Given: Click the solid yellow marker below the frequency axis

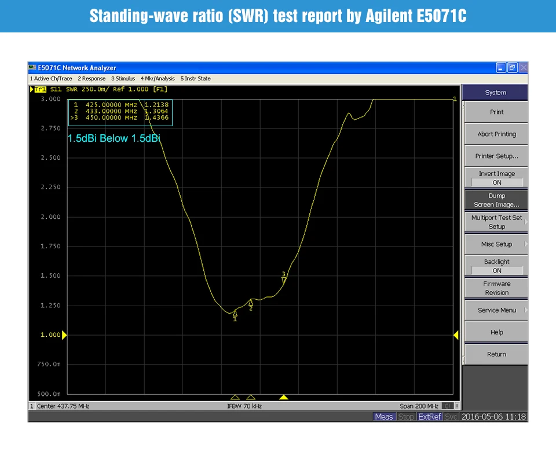Looking at the screenshot, I should [284, 397].
